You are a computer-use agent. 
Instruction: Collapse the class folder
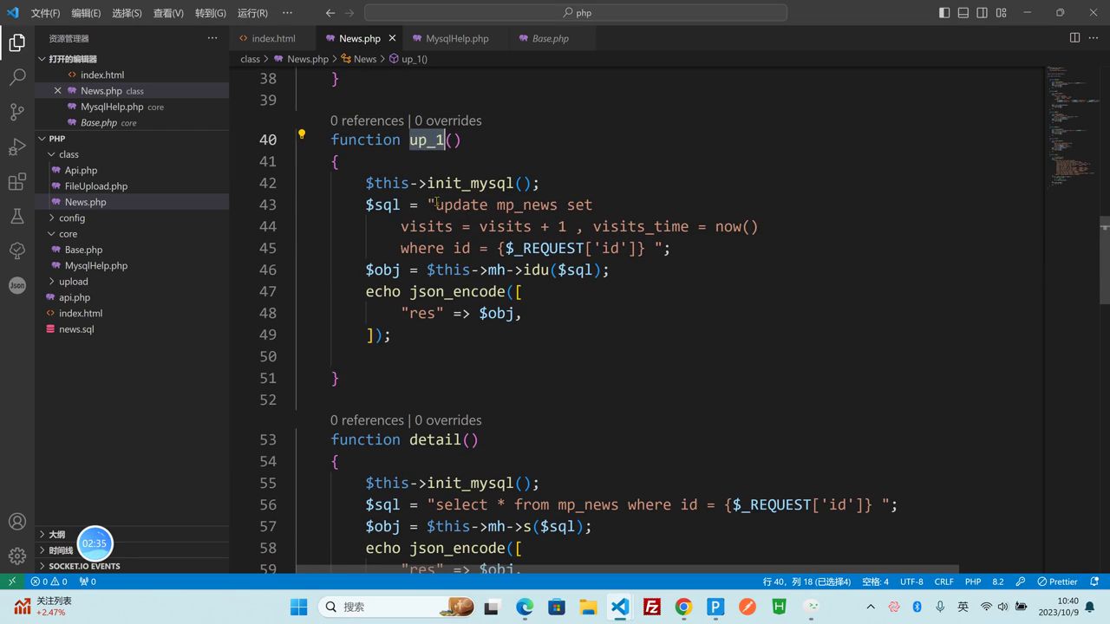pos(132,154)
